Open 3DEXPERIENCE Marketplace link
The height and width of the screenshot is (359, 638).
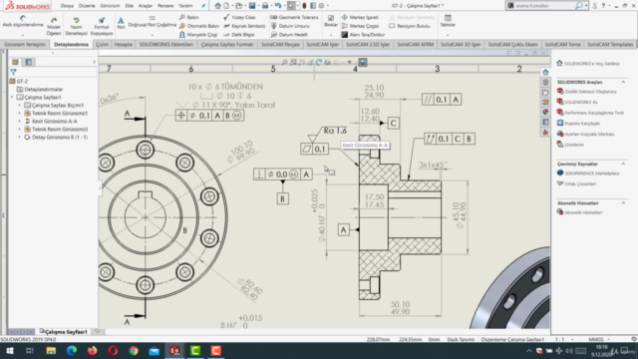[588, 174]
